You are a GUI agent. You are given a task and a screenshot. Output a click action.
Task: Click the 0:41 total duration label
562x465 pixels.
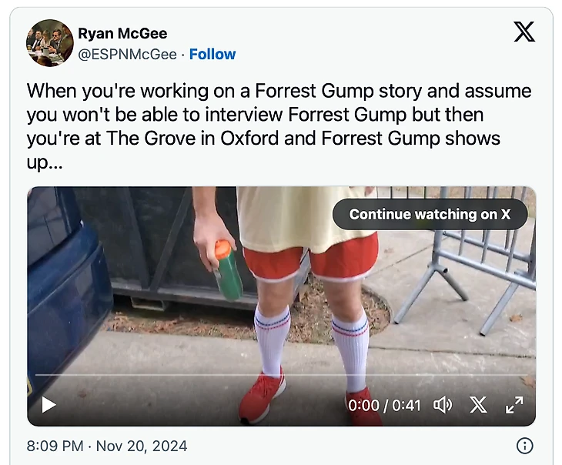pos(405,405)
